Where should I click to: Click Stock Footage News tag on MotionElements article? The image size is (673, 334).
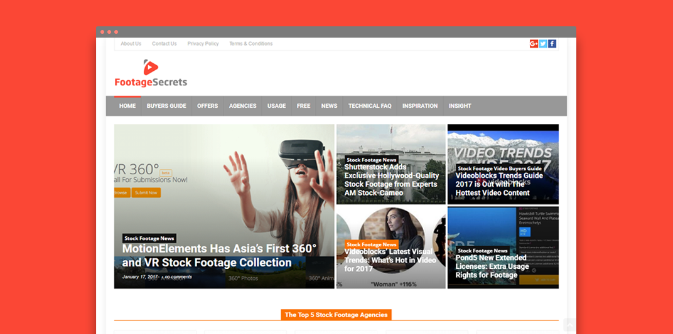pyautogui.click(x=149, y=239)
